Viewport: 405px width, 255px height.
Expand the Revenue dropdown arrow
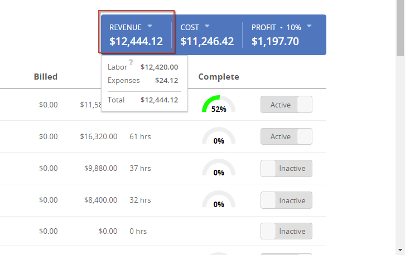150,26
